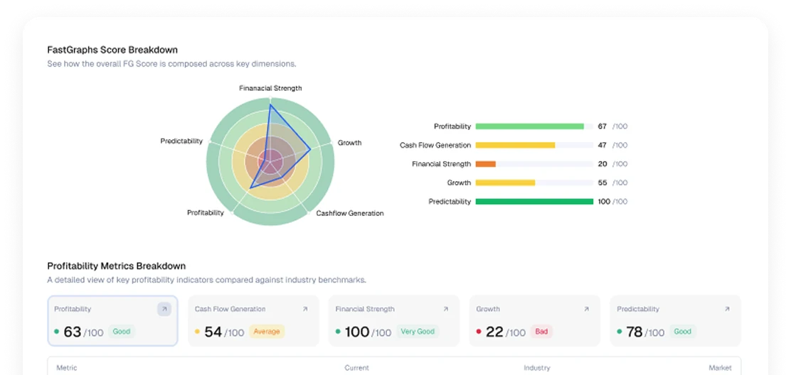Click the Growth radar axis label

coord(349,143)
